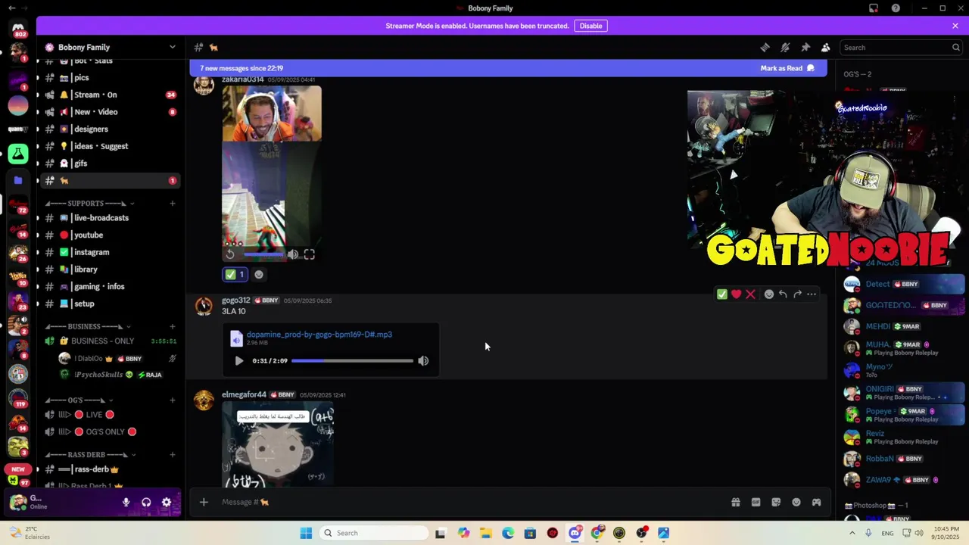Image resolution: width=969 pixels, height=545 pixels.
Task: Open the emoji picker in the message hover toolbar
Action: click(769, 294)
